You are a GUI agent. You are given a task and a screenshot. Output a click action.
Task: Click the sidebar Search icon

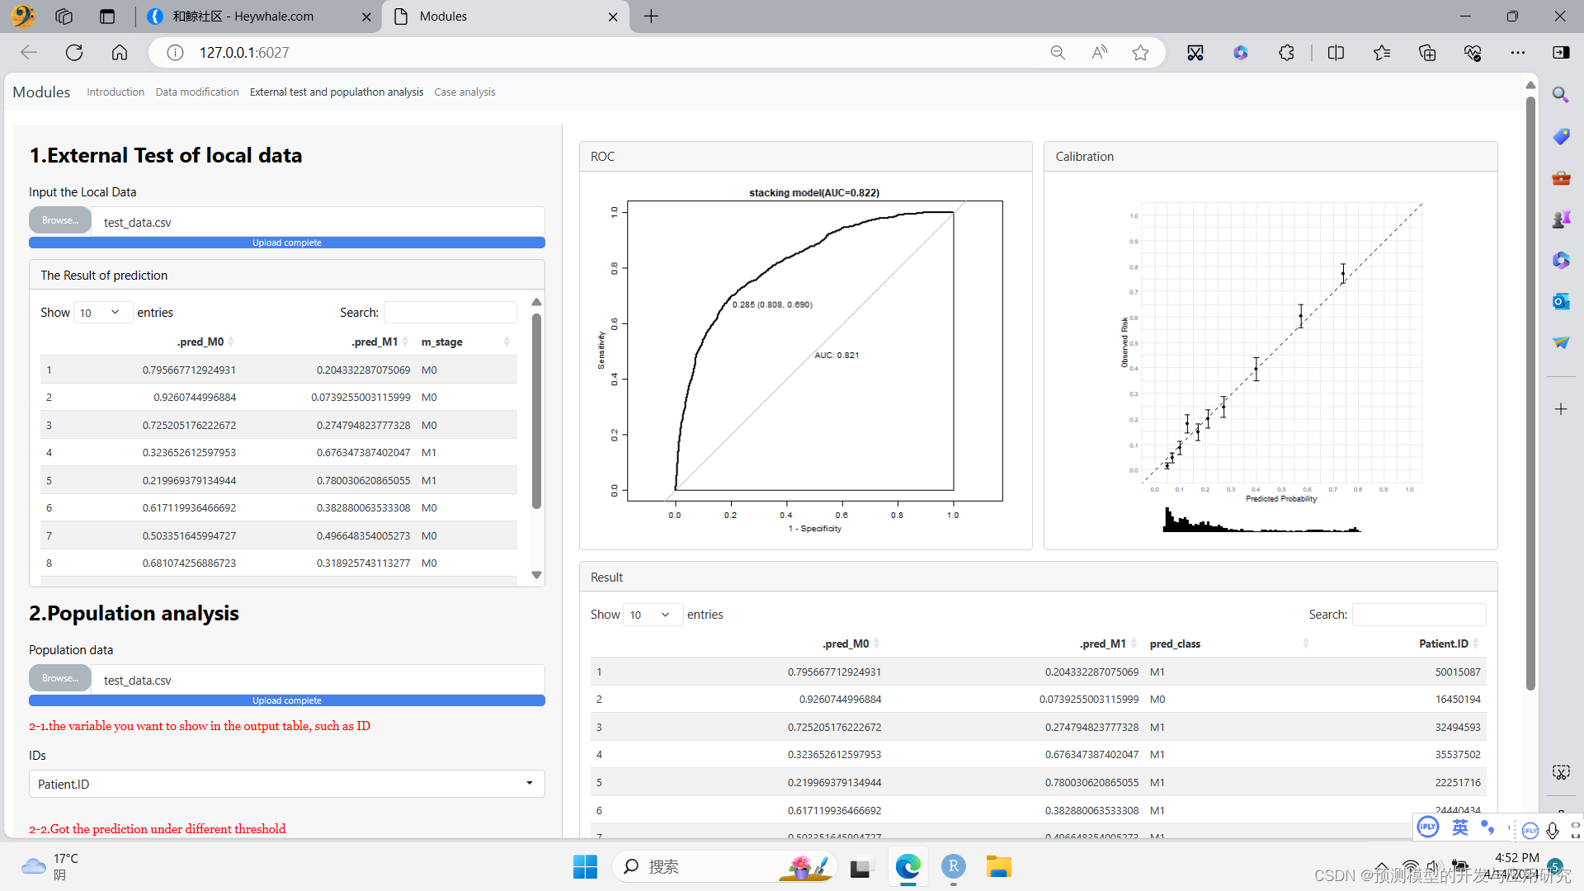(1560, 95)
